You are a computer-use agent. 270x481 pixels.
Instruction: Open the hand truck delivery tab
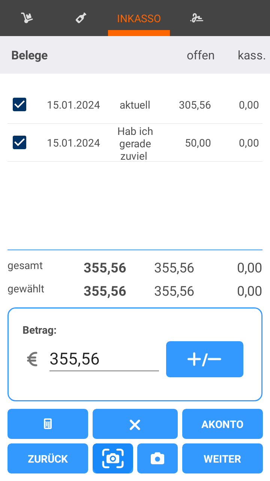click(27, 18)
